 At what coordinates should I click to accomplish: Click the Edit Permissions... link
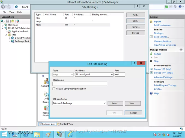pos(163,25)
